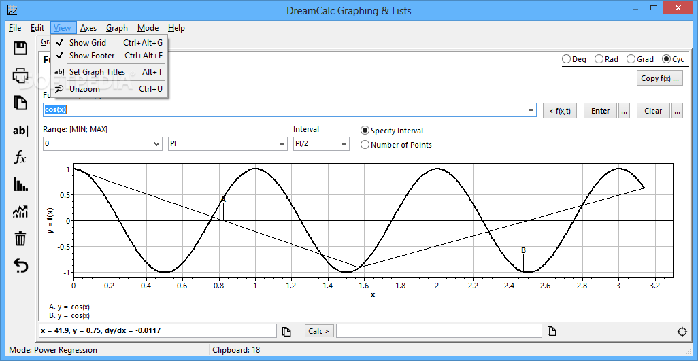Open the range MIN dropdown showing 0
This screenshot has height=361, width=698.
(x=156, y=144)
